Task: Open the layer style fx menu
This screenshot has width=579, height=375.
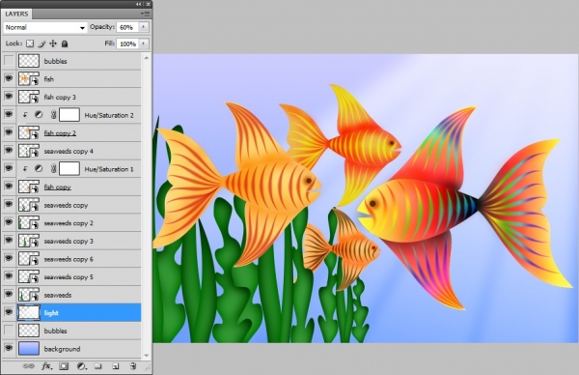Action: [x=46, y=366]
